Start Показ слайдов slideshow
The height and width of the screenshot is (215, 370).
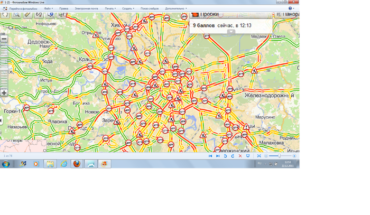coord(150,8)
